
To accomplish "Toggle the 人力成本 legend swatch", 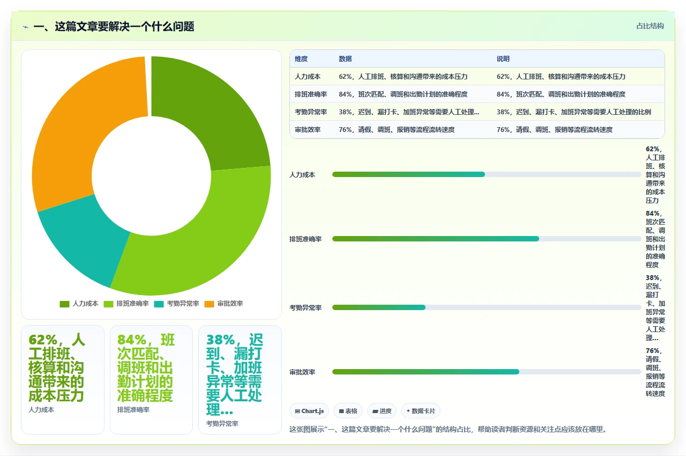I will 64,304.
